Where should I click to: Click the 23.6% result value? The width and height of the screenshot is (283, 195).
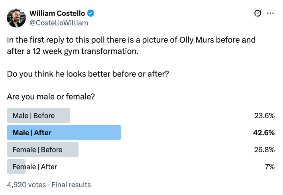pyautogui.click(x=264, y=116)
